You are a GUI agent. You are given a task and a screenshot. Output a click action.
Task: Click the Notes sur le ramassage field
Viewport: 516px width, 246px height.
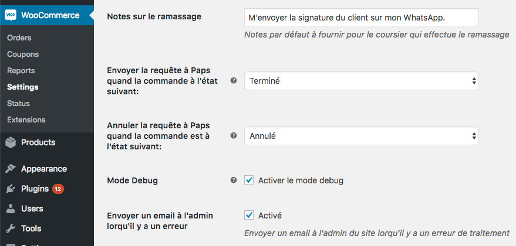coord(361,17)
